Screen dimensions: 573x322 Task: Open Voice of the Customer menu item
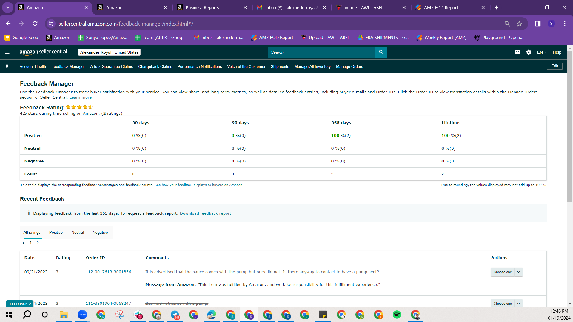[246, 66]
